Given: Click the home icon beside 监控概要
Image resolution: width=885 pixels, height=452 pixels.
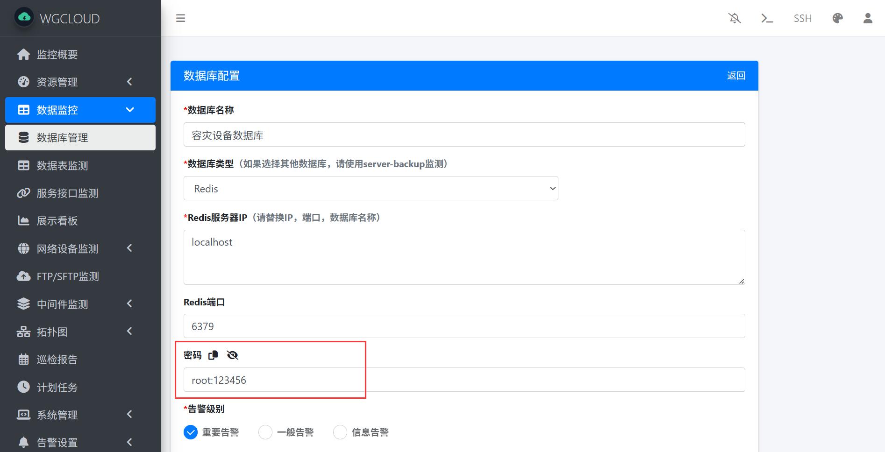Looking at the screenshot, I should tap(23, 54).
